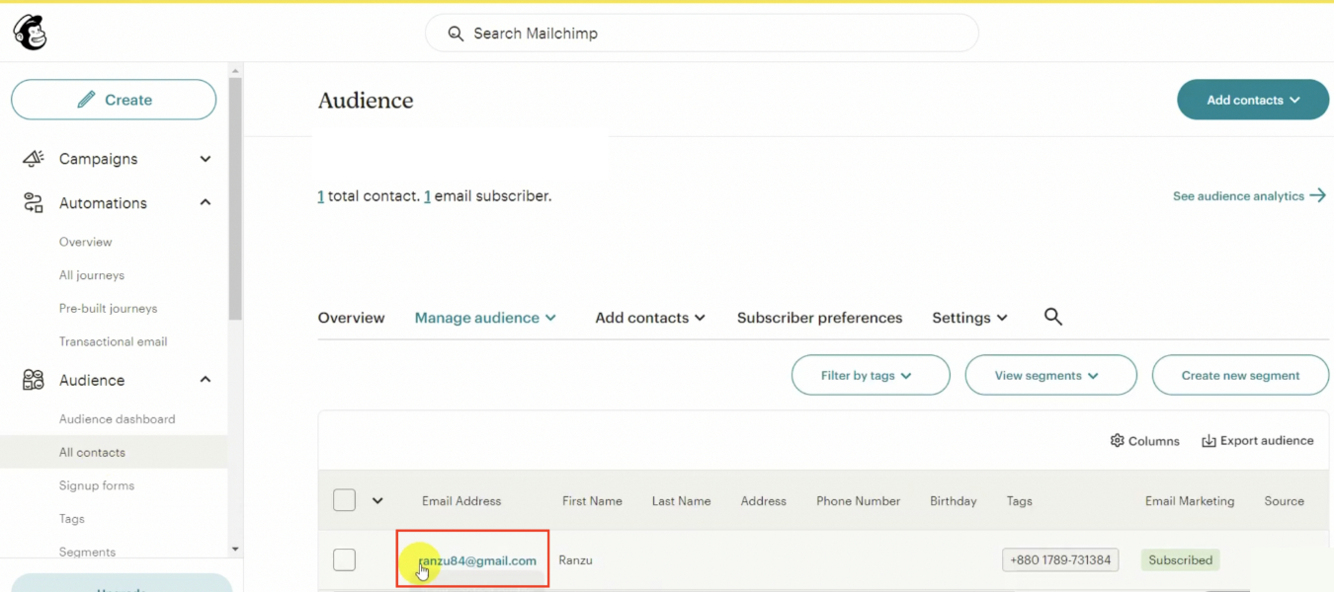Toggle the select-all contacts checkbox
This screenshot has height=592, width=1334.
(x=344, y=500)
